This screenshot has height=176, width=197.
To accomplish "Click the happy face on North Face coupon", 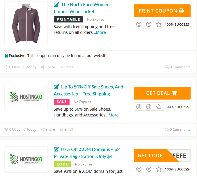I will click(x=139, y=25).
